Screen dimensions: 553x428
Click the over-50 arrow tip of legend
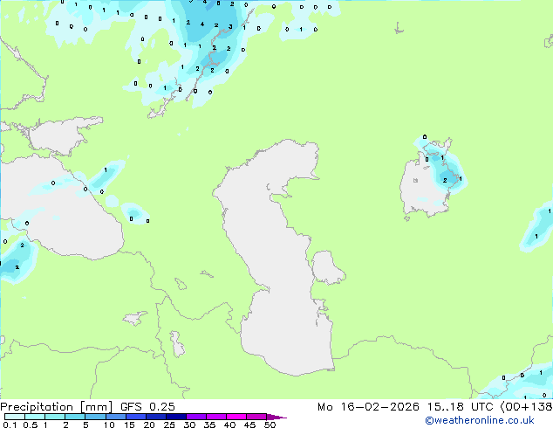pyautogui.click(x=276, y=417)
